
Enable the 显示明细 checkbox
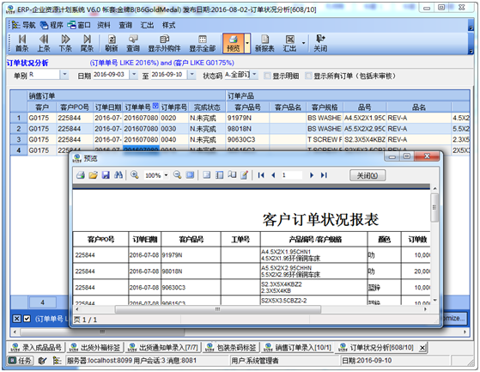pyautogui.click(x=267, y=76)
